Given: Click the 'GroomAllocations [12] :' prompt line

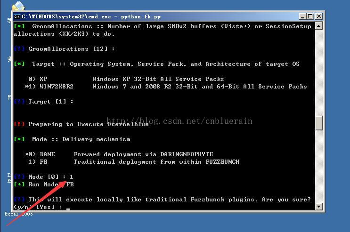Looking at the screenshot, I should point(64,49).
